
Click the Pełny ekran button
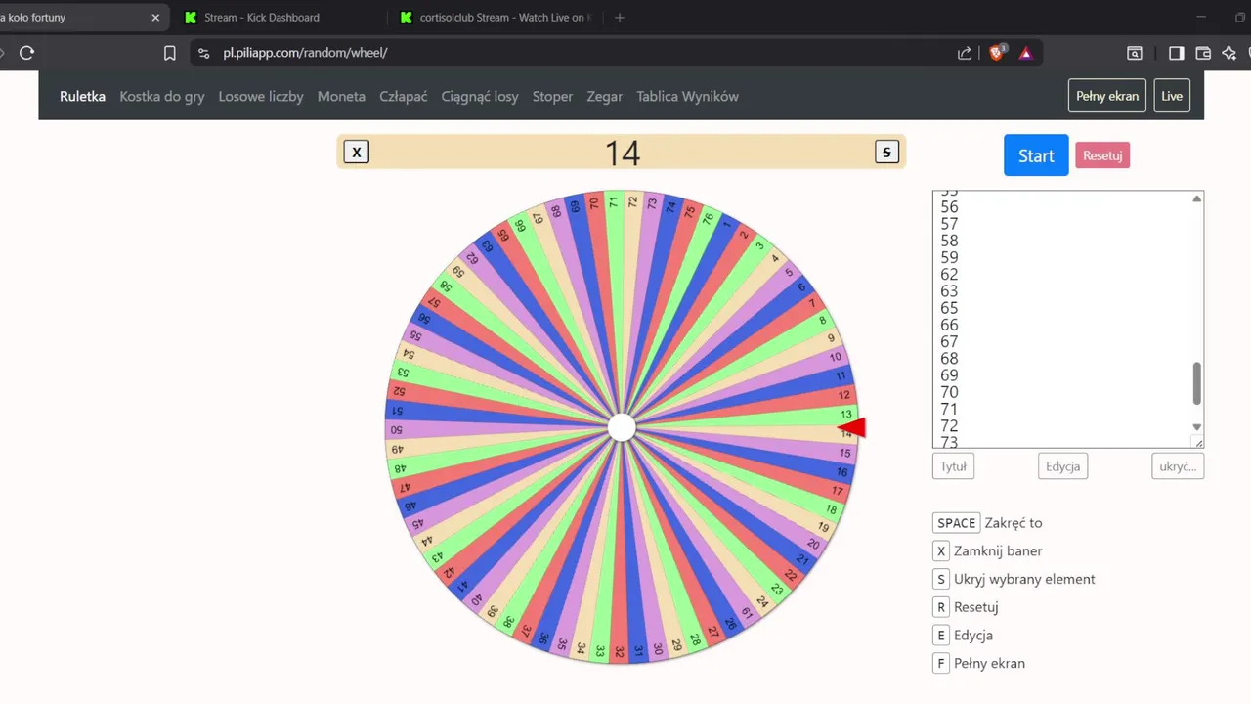point(1107,96)
